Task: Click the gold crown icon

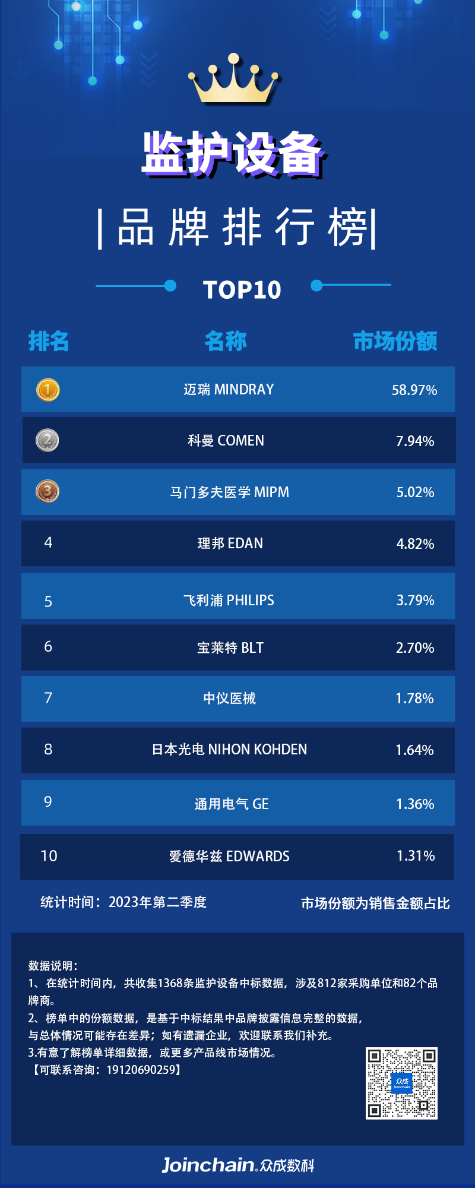Action: (234, 80)
